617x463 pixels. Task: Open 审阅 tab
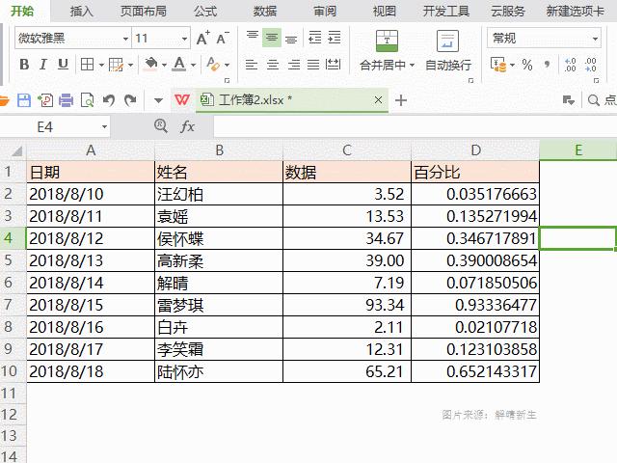325,11
